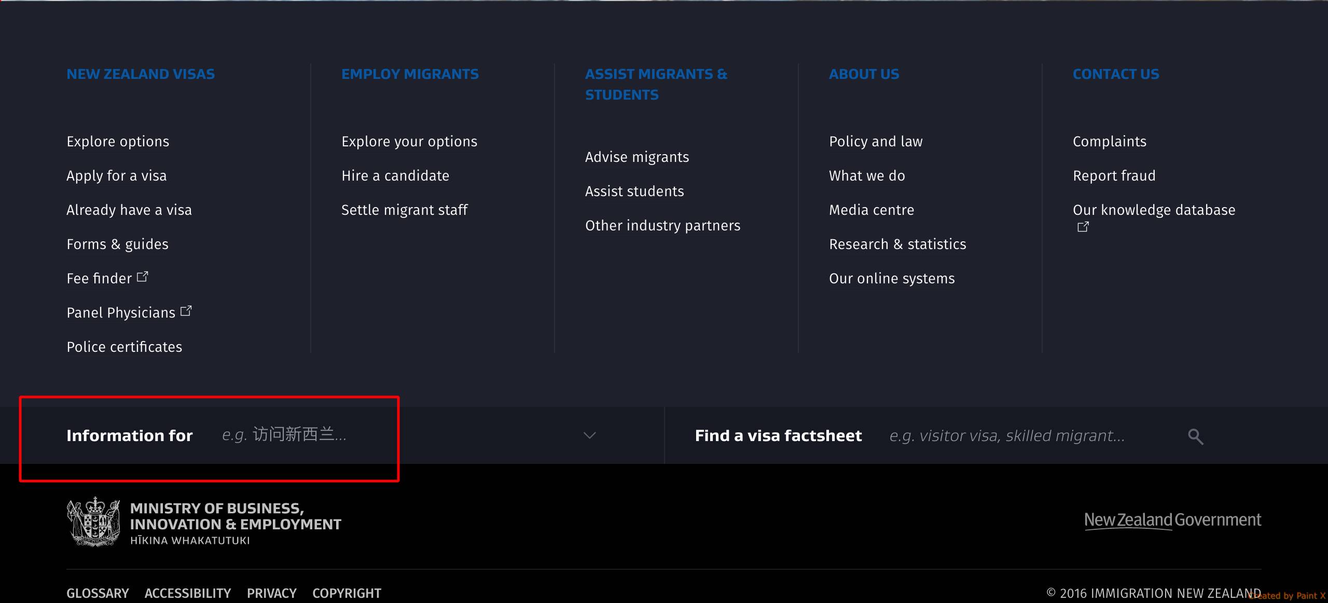Open the Apply for a visa link

click(117, 176)
